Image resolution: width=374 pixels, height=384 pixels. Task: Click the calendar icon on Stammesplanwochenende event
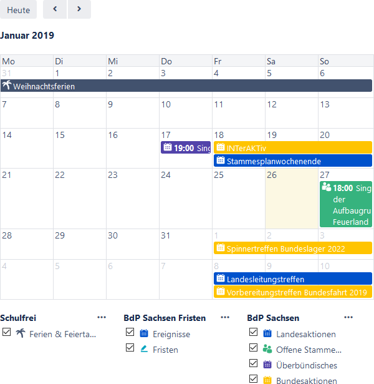click(220, 160)
